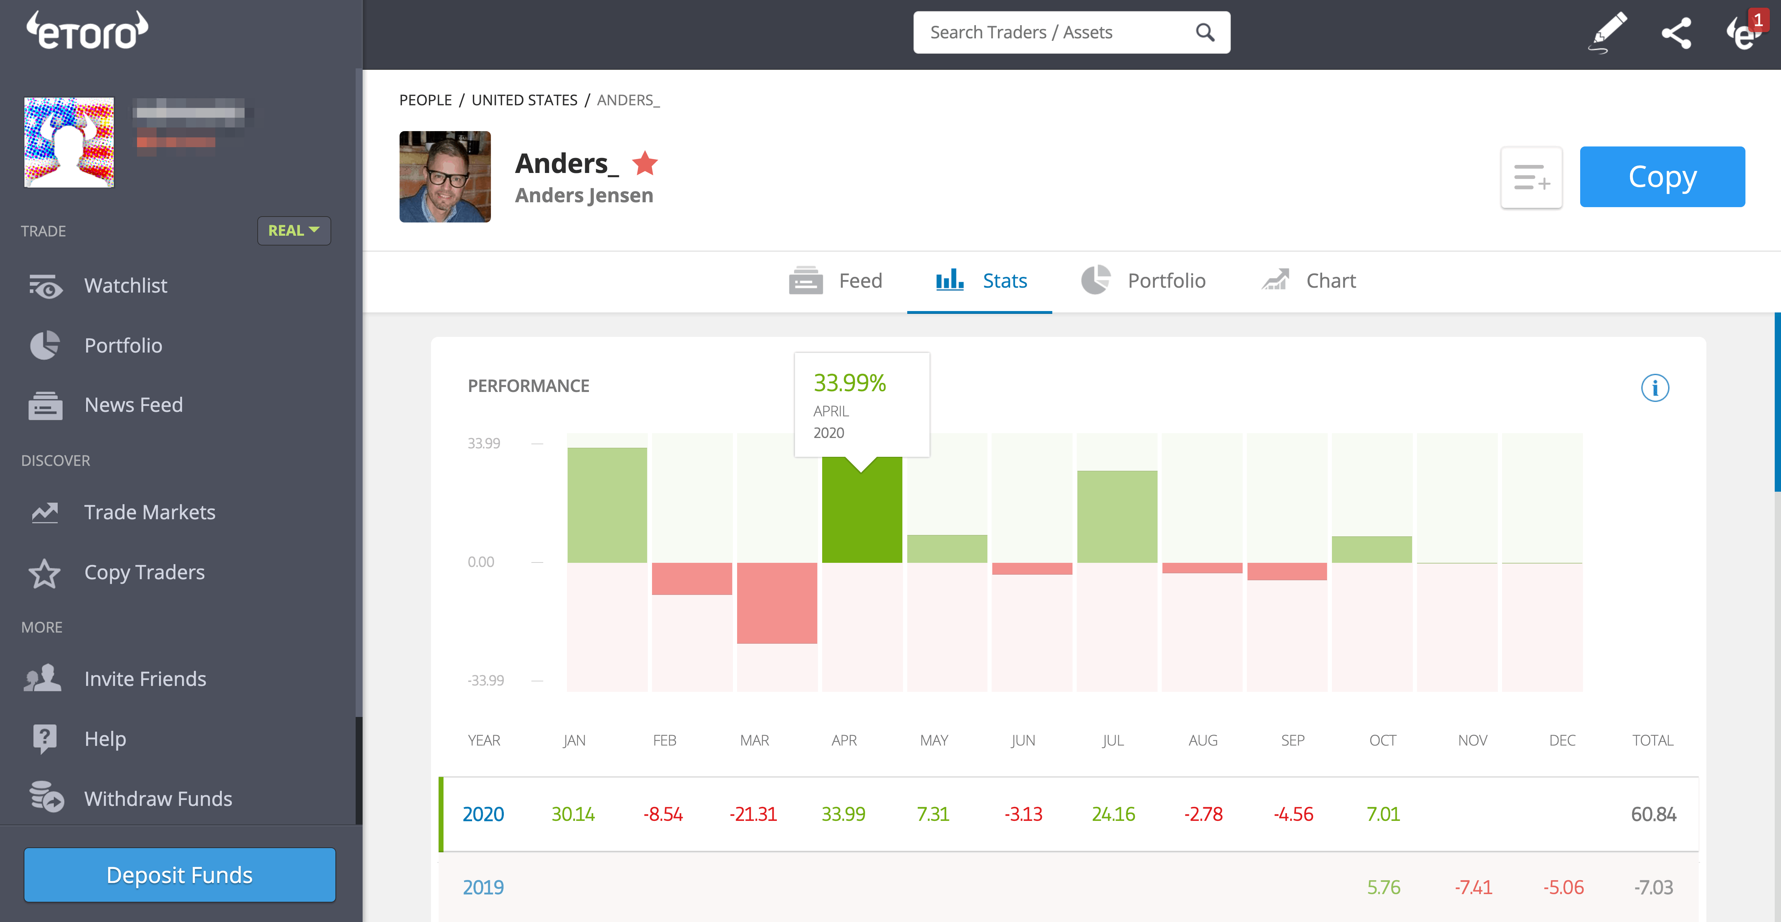This screenshot has height=922, width=1781.
Task: Click the highlighted April performance bar
Action: tap(862, 510)
